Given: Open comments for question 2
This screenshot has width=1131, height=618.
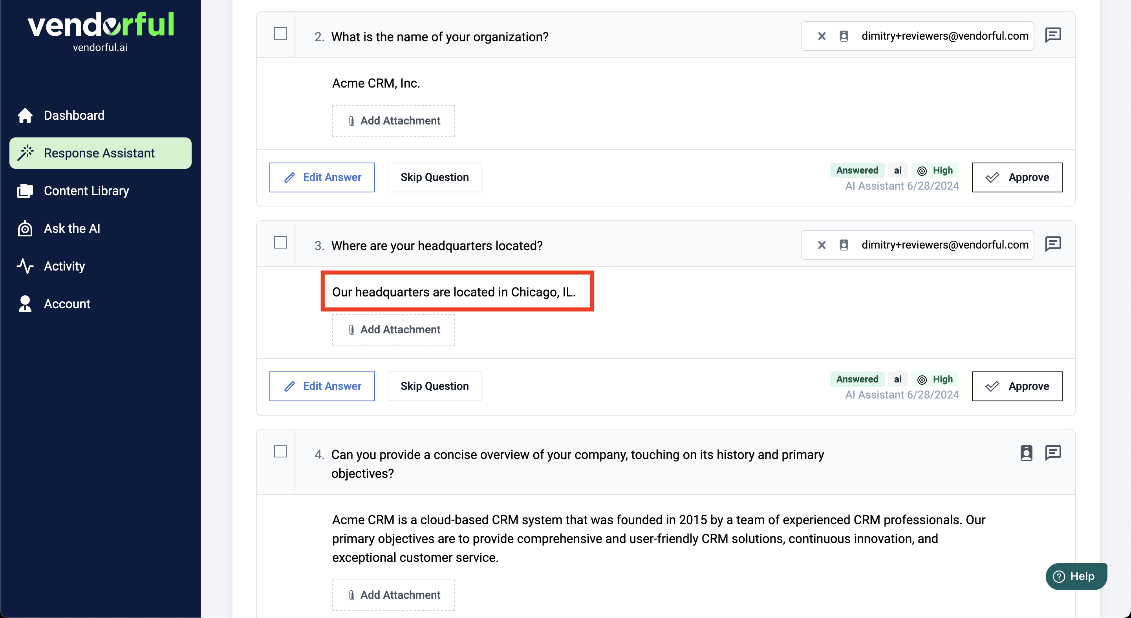Looking at the screenshot, I should (1053, 35).
